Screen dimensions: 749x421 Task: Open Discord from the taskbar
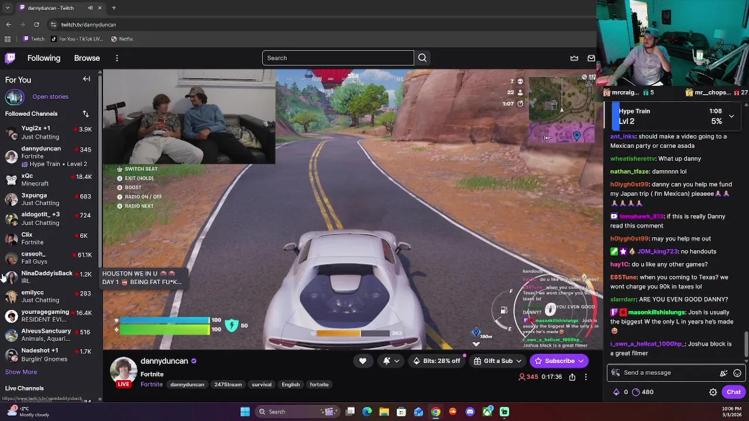pyautogui.click(x=470, y=412)
